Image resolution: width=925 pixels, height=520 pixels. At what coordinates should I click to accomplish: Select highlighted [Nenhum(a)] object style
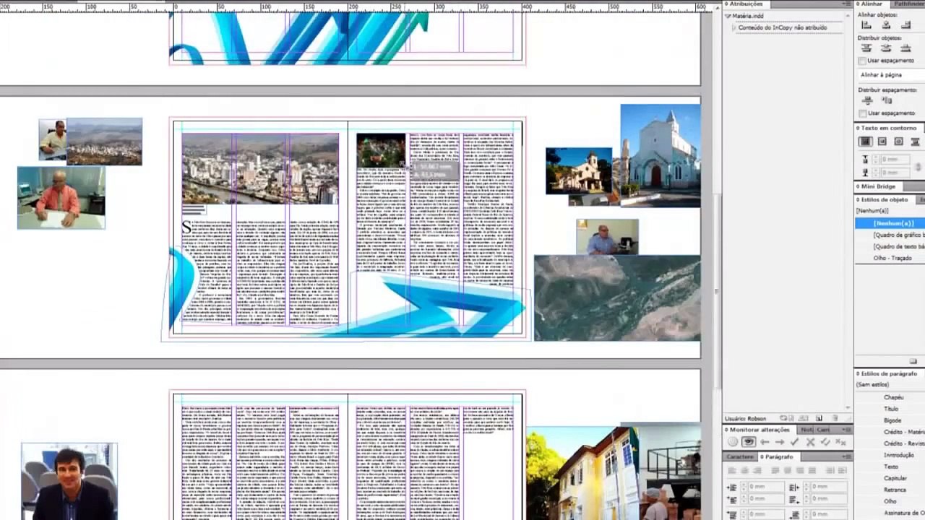click(x=890, y=223)
